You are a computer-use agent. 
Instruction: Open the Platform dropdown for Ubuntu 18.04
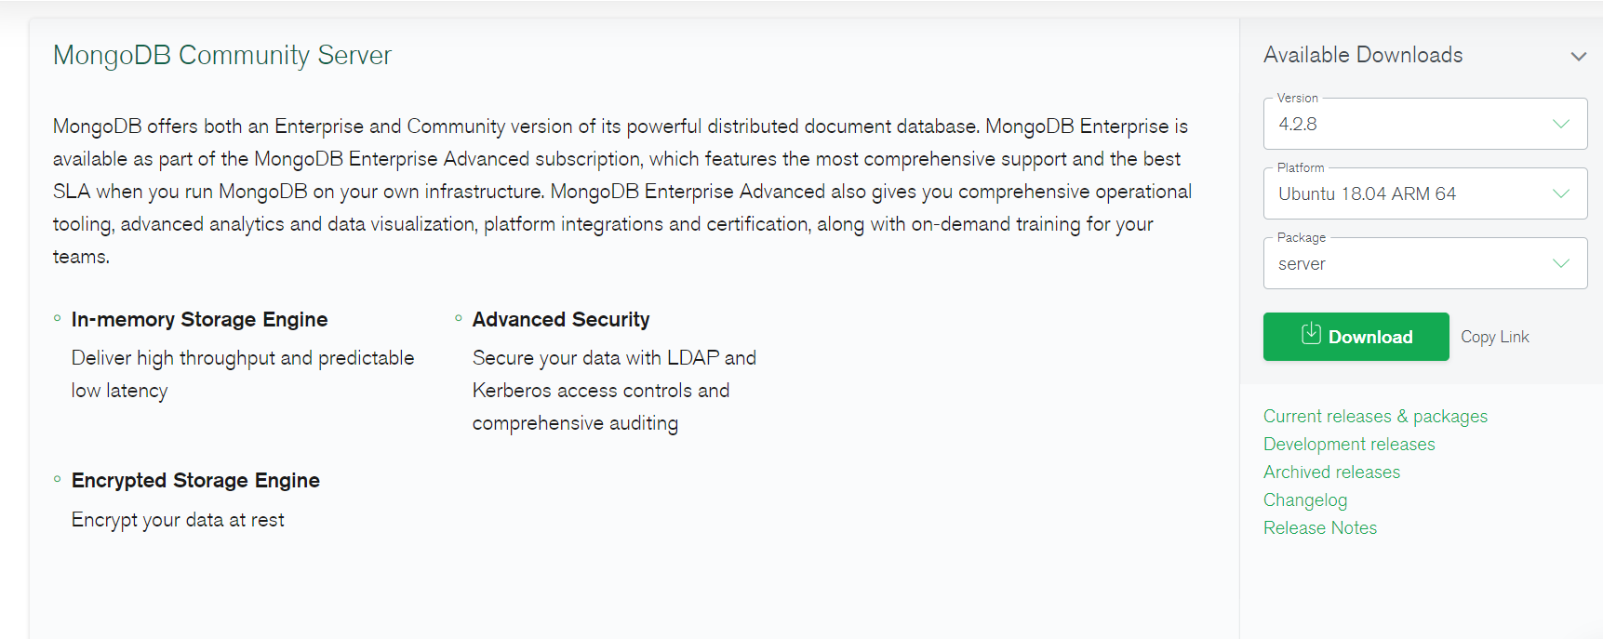tap(1424, 194)
